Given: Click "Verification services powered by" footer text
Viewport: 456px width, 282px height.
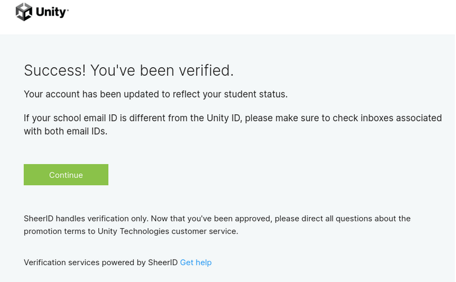Looking at the screenshot, I should 85,262.
